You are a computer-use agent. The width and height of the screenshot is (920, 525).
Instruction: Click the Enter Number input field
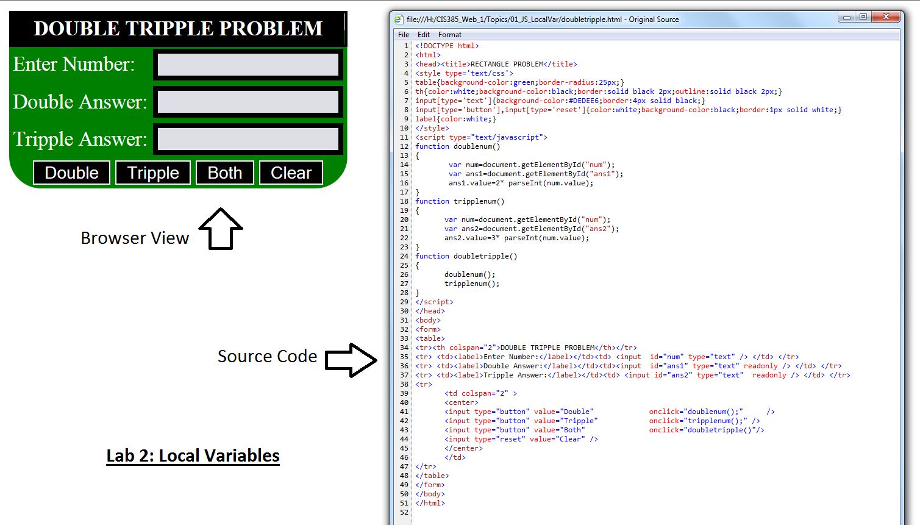(x=248, y=64)
